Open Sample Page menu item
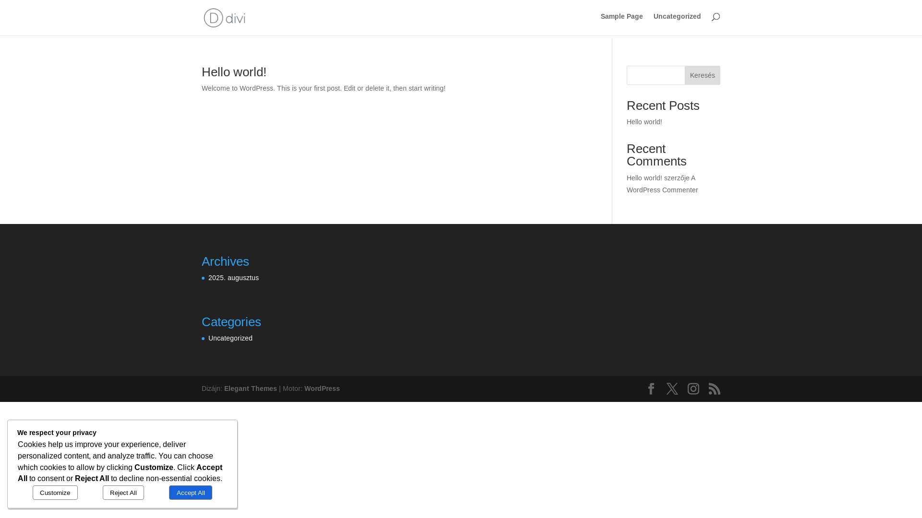Image resolution: width=922 pixels, height=518 pixels. [x=621, y=16]
